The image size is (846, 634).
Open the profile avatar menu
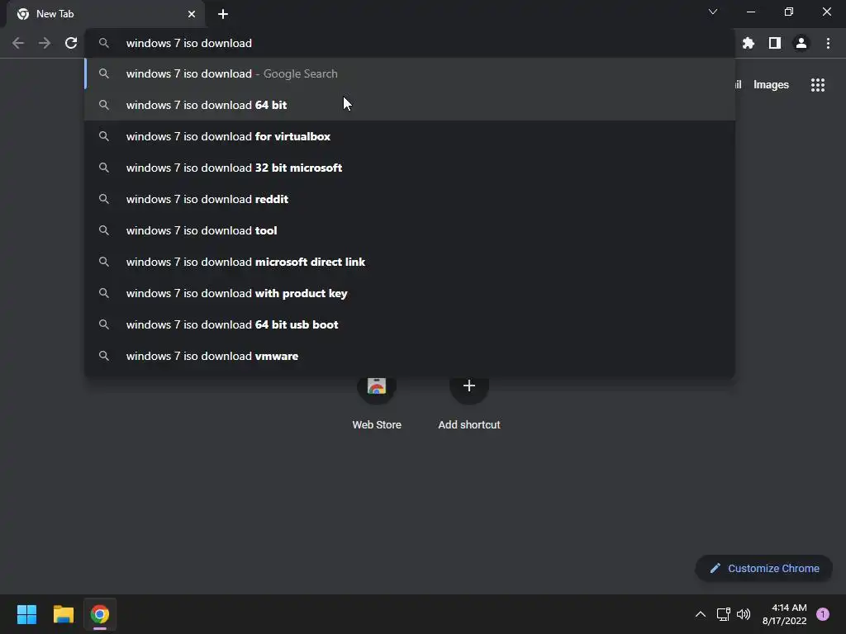point(801,43)
